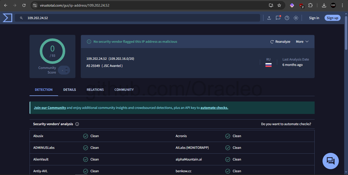Open the chat bubble floating button
The image size is (348, 175).
[x=331, y=161]
